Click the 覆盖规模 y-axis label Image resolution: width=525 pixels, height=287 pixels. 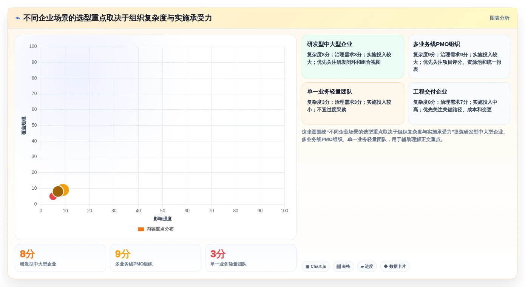click(24, 126)
